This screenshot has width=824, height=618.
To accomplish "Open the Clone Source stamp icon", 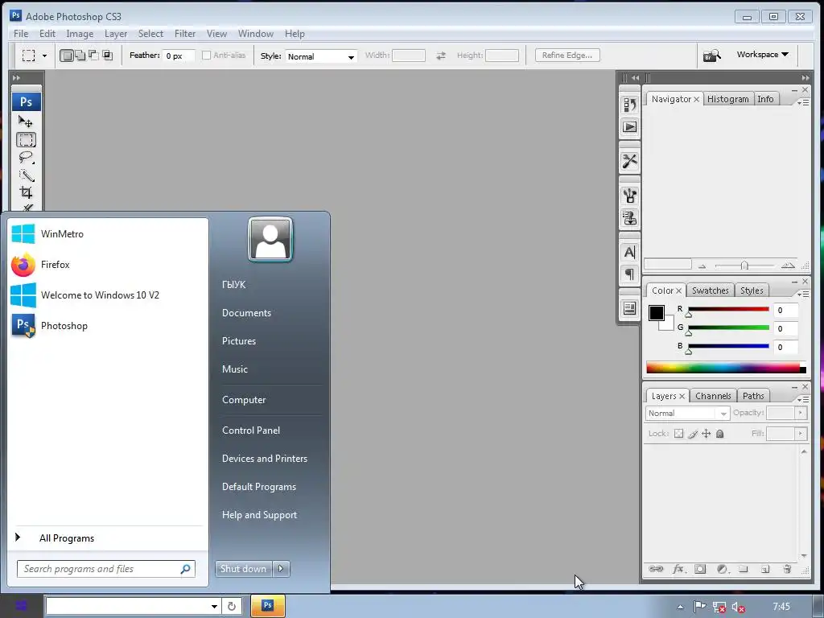I will pos(629,217).
